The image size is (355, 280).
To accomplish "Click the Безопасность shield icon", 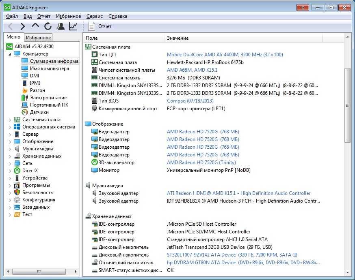I will 17,192.
